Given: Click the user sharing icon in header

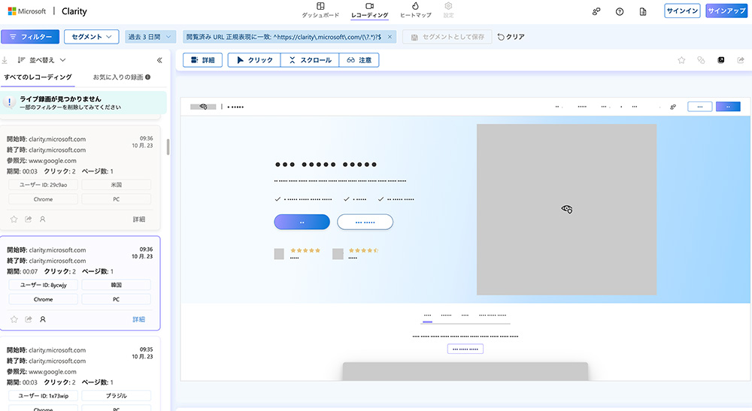Looking at the screenshot, I should tap(596, 11).
